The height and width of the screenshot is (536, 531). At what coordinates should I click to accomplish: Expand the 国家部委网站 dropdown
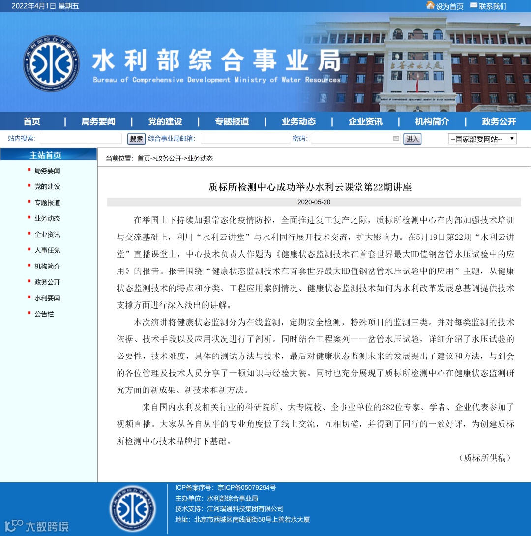point(482,139)
